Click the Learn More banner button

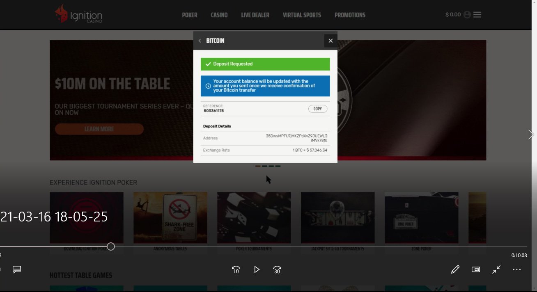[99, 129]
